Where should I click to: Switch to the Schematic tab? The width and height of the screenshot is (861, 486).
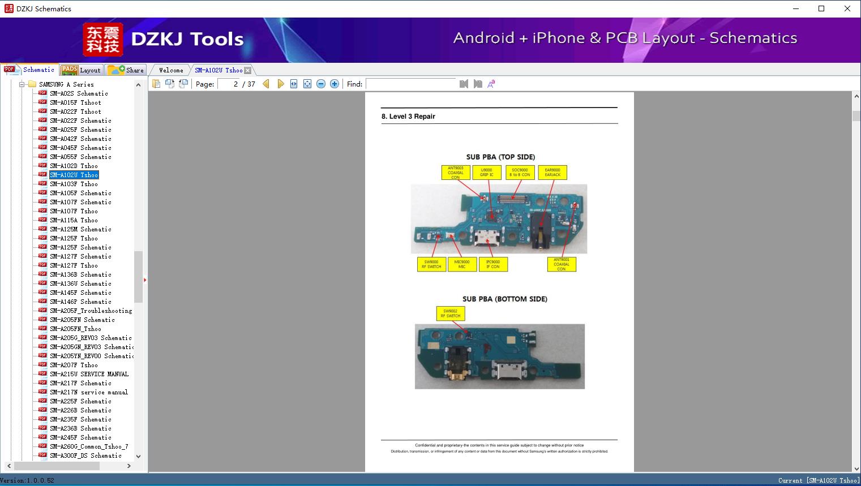tap(29, 70)
